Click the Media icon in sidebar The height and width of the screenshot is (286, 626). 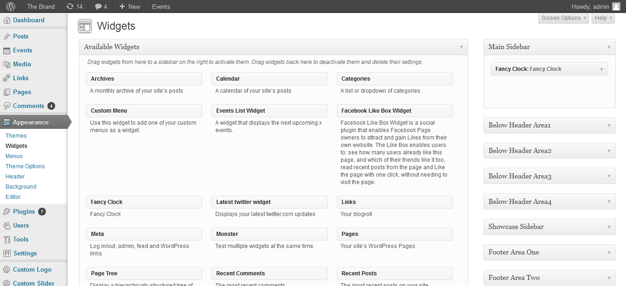tap(6, 64)
